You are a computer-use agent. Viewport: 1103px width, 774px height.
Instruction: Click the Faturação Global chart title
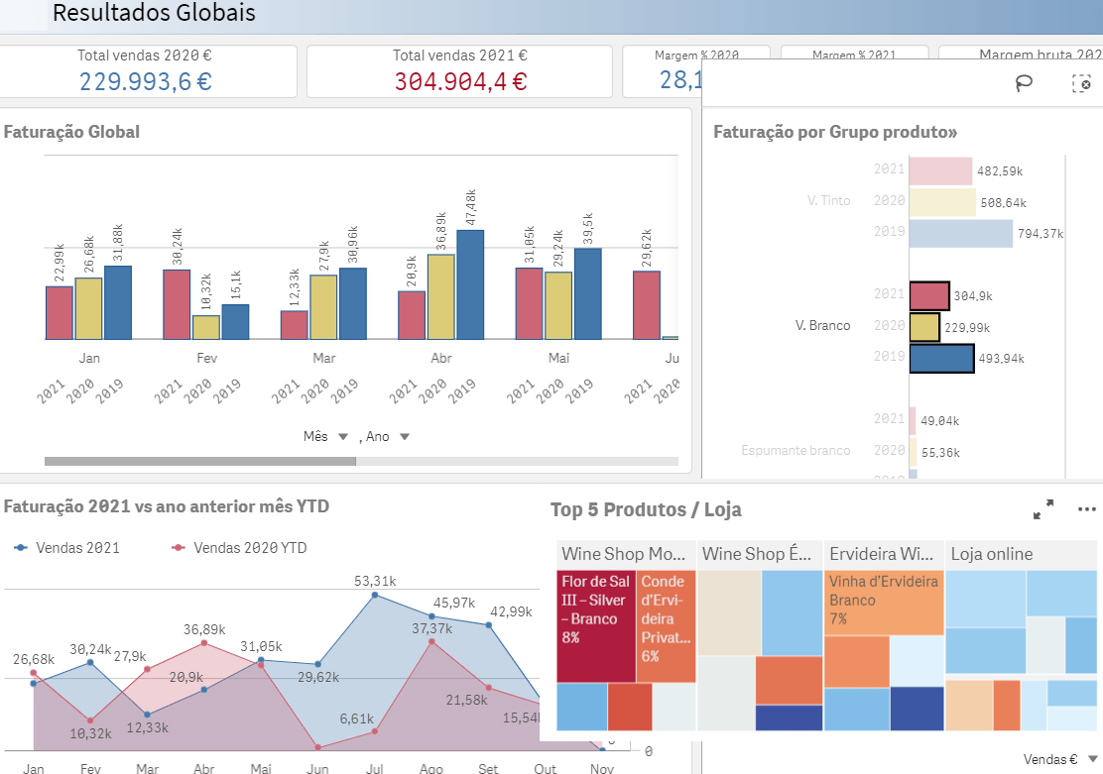pos(71,132)
